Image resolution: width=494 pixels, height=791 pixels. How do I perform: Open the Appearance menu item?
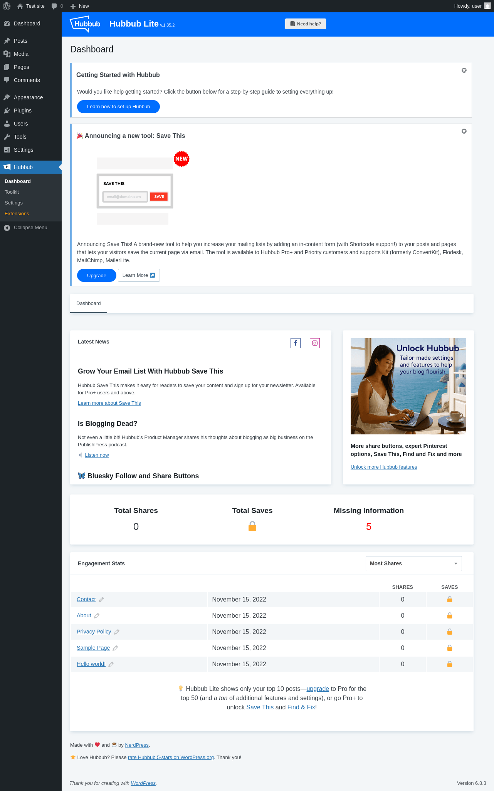click(x=31, y=97)
